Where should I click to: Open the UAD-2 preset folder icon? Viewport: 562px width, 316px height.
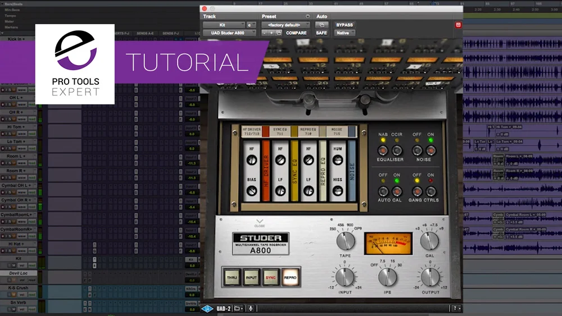click(238, 309)
